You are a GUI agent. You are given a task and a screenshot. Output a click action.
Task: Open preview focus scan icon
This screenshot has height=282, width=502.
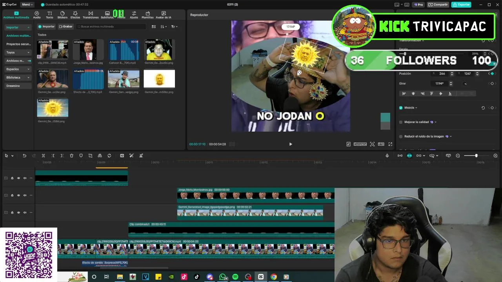pos(372,144)
